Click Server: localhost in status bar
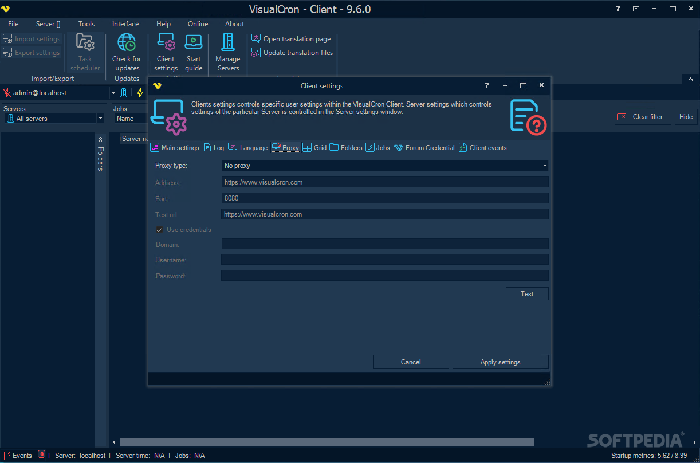The width and height of the screenshot is (700, 463). [80, 456]
